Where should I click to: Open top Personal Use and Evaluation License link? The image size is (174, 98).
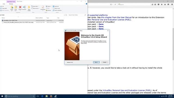tap(109, 20)
